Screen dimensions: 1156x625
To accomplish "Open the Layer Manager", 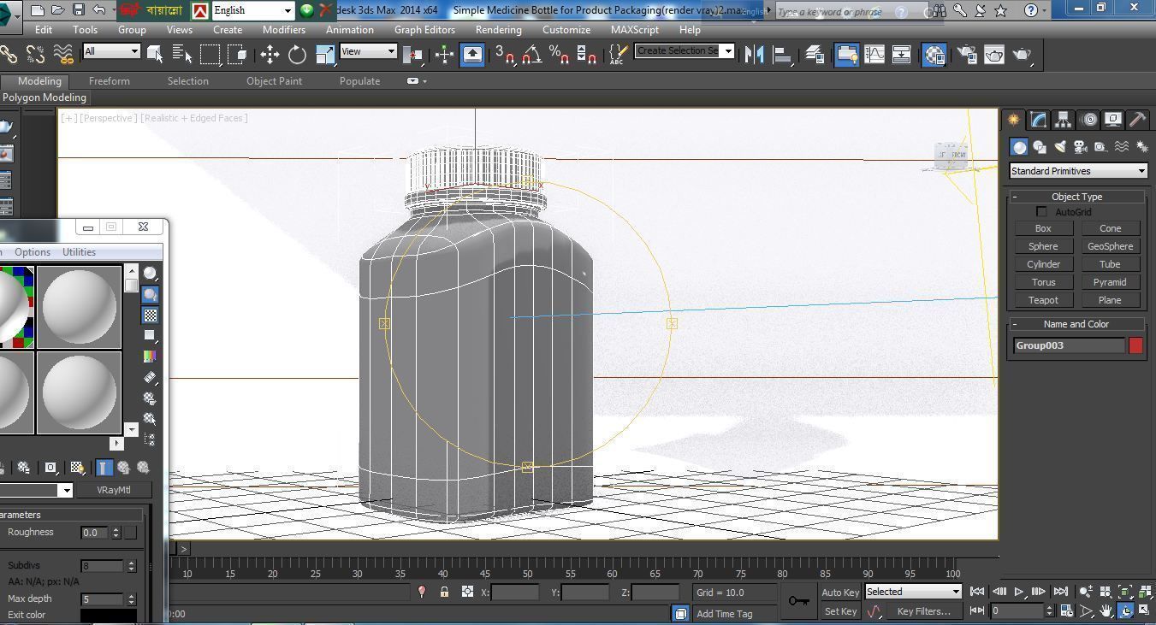I will [x=814, y=55].
